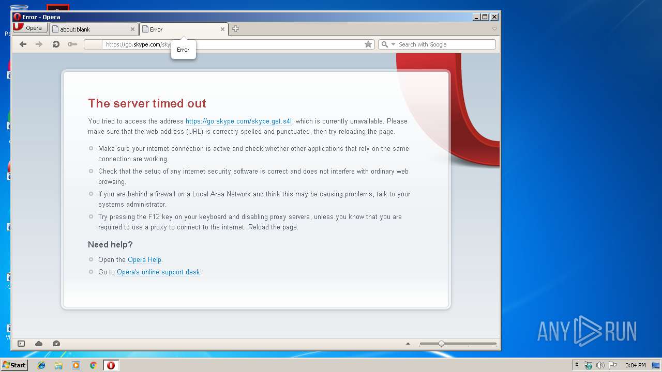Launch Chrome from the taskbar
This screenshot has height=372, width=662.
click(x=94, y=365)
